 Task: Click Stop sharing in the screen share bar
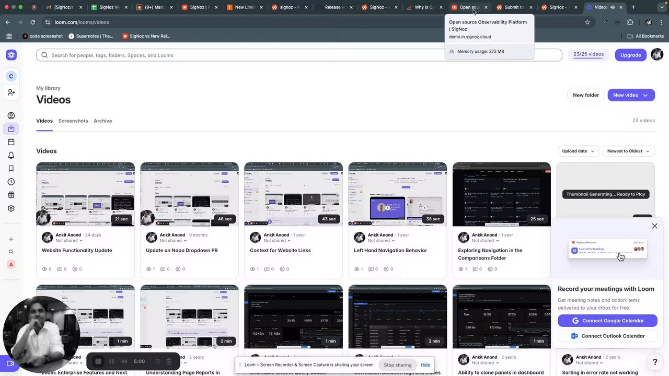(398, 365)
